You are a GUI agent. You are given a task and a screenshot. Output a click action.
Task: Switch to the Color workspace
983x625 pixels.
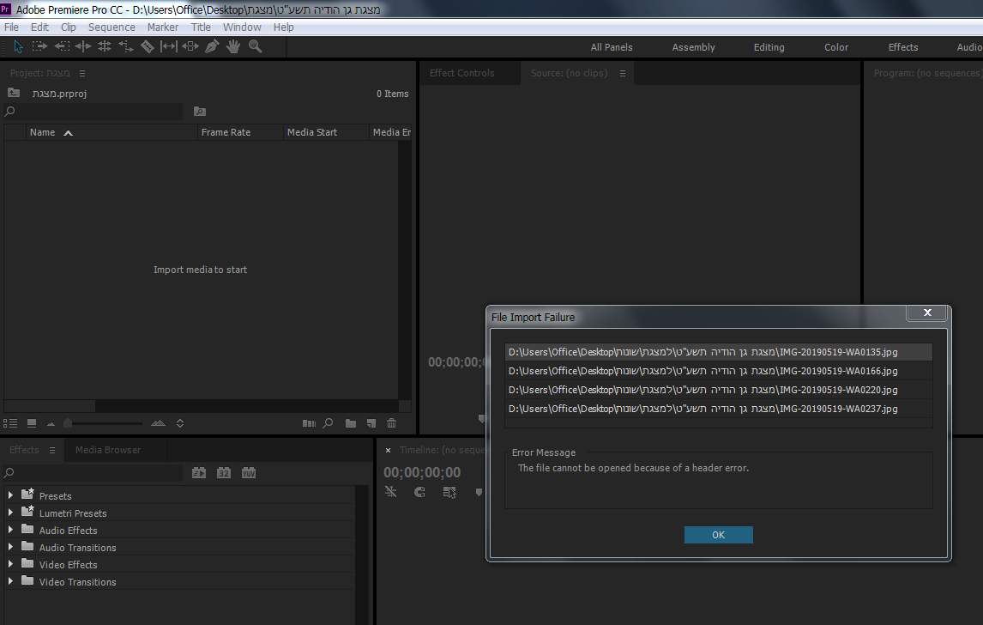point(835,47)
